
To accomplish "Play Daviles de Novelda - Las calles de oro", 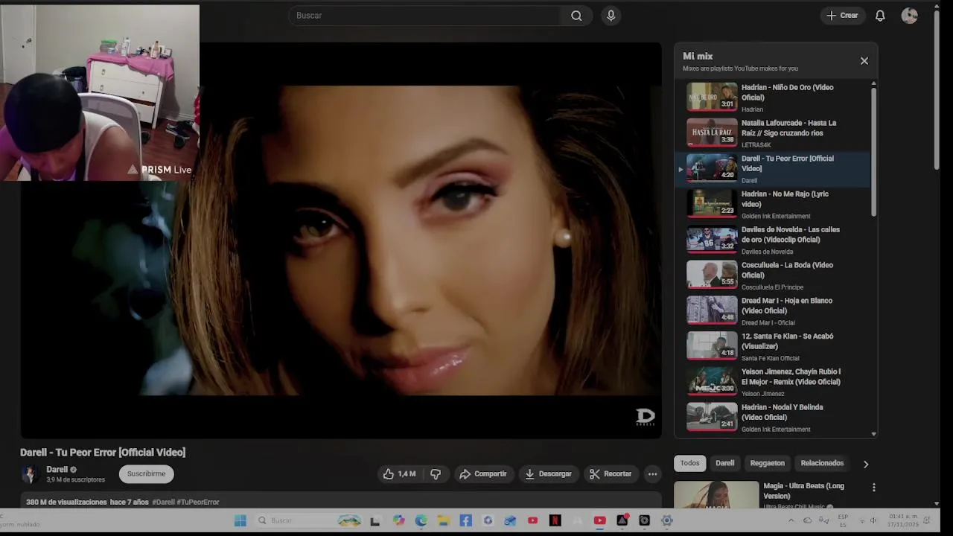I will pyautogui.click(x=774, y=240).
